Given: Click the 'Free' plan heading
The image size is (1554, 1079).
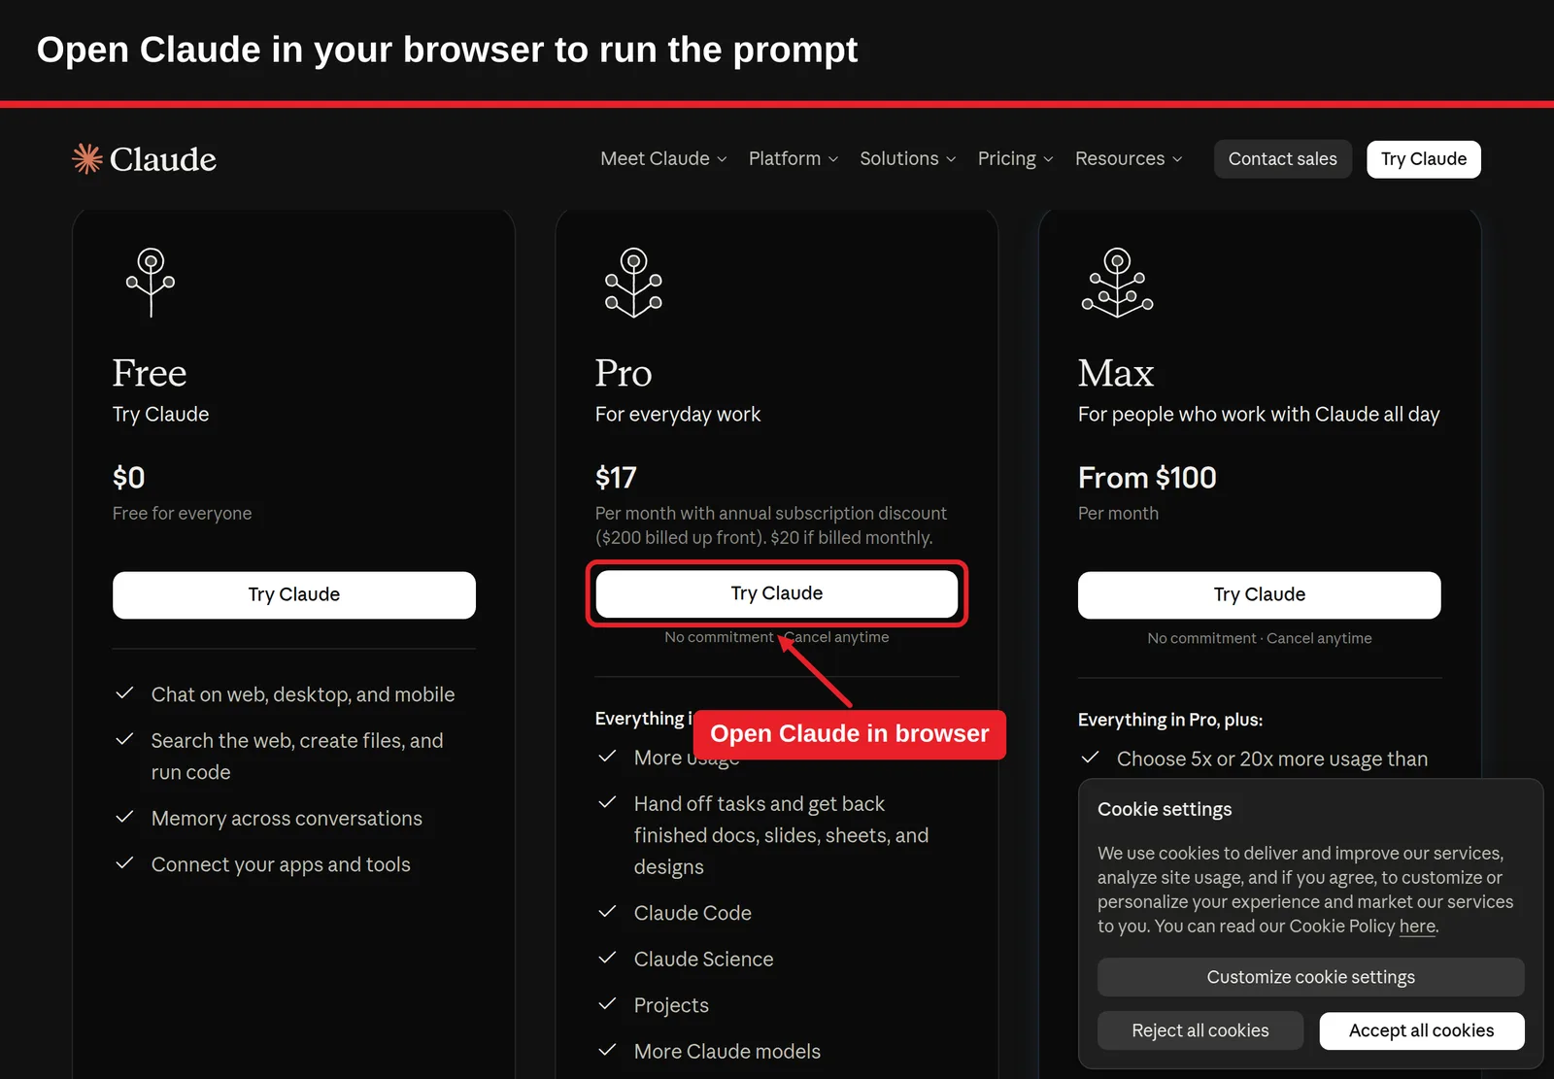Looking at the screenshot, I should (x=150, y=373).
